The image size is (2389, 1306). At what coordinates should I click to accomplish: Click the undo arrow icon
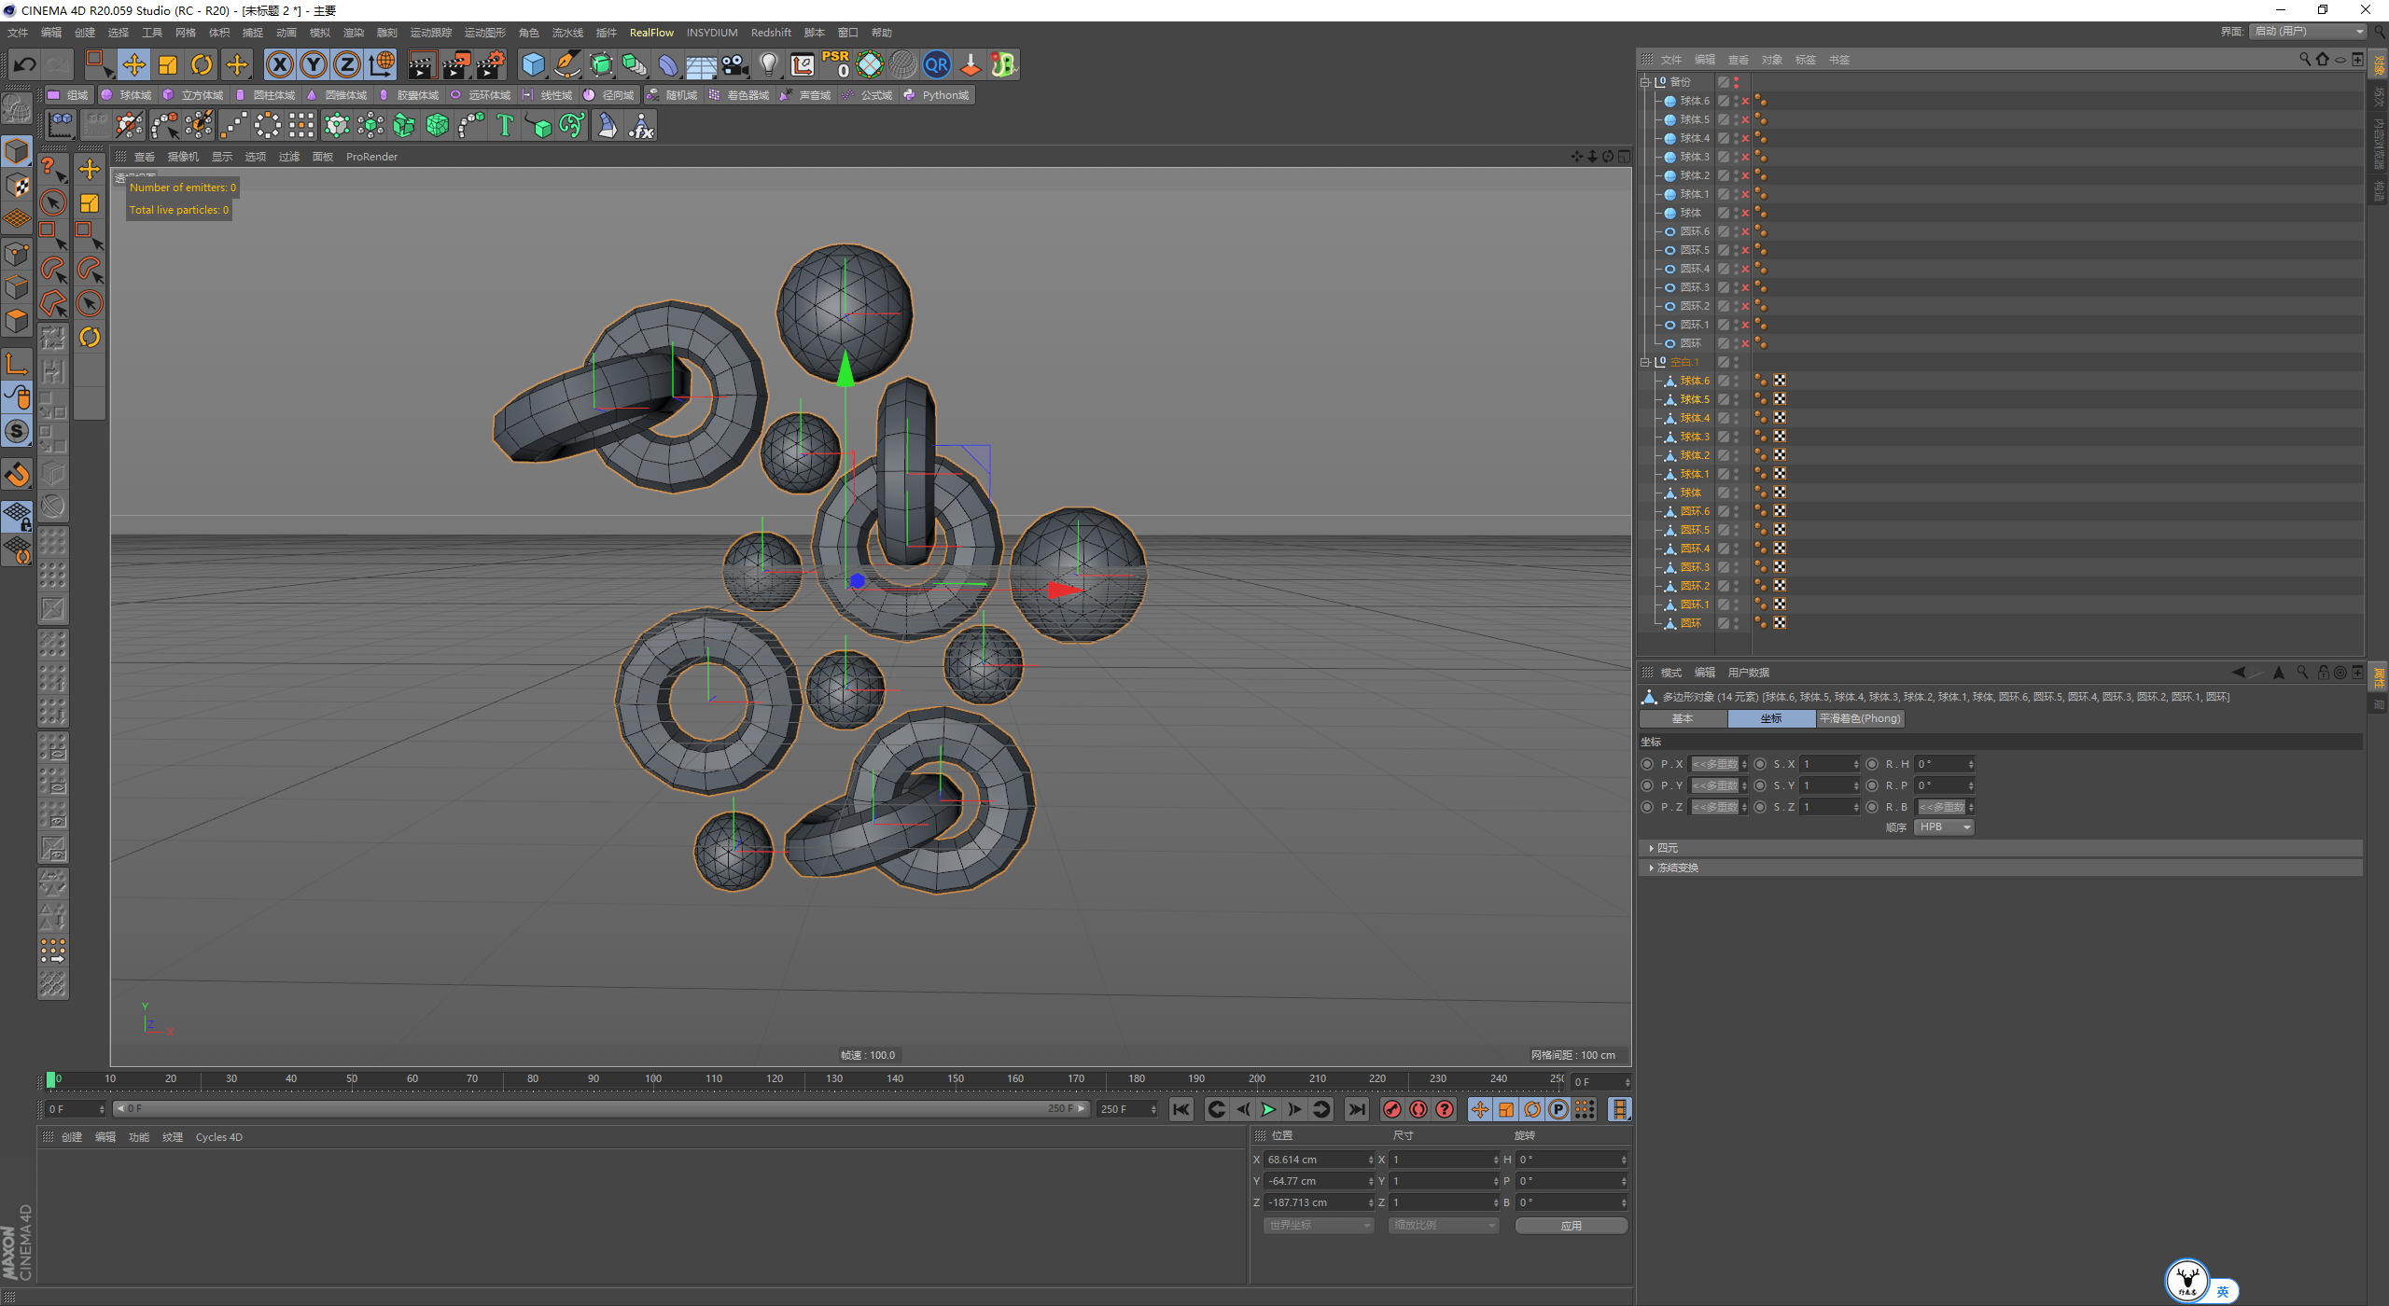tap(25, 64)
